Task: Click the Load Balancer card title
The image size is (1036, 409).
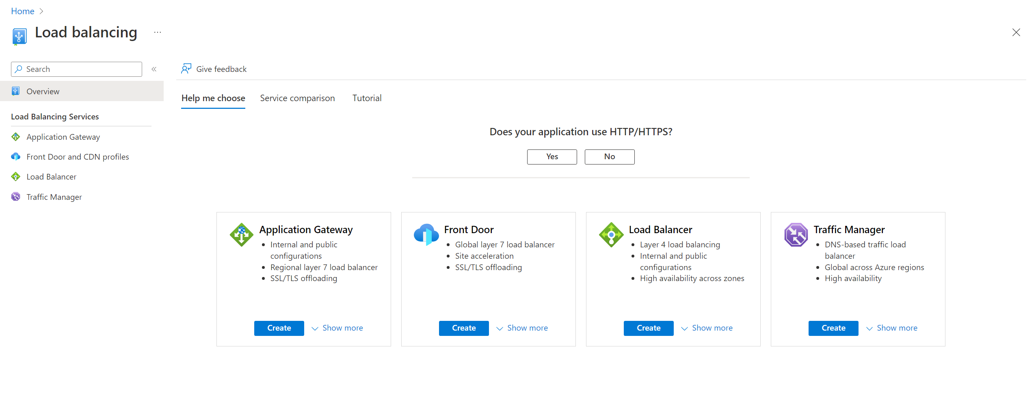Action: (660, 229)
